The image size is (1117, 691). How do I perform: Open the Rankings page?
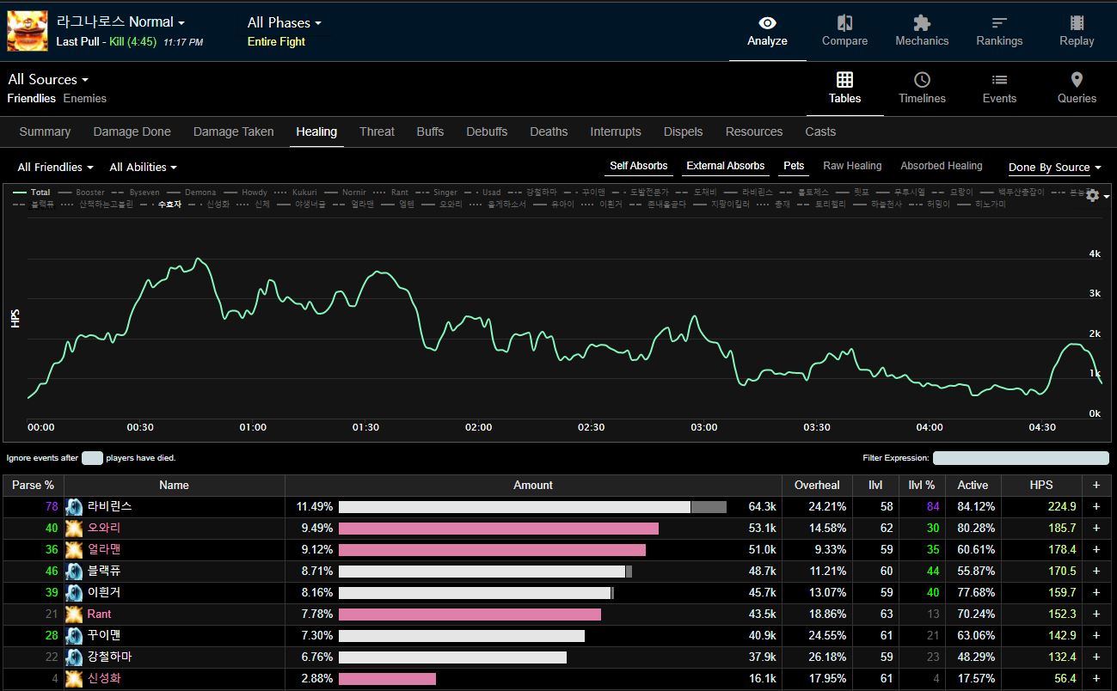(x=999, y=31)
